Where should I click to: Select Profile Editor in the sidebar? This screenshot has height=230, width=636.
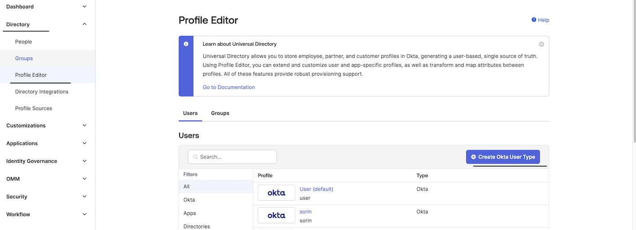point(31,75)
